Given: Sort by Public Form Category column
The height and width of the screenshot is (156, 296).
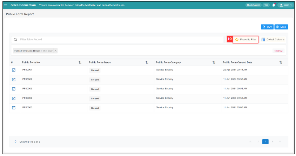Looking at the screenshot, I should tap(214, 62).
